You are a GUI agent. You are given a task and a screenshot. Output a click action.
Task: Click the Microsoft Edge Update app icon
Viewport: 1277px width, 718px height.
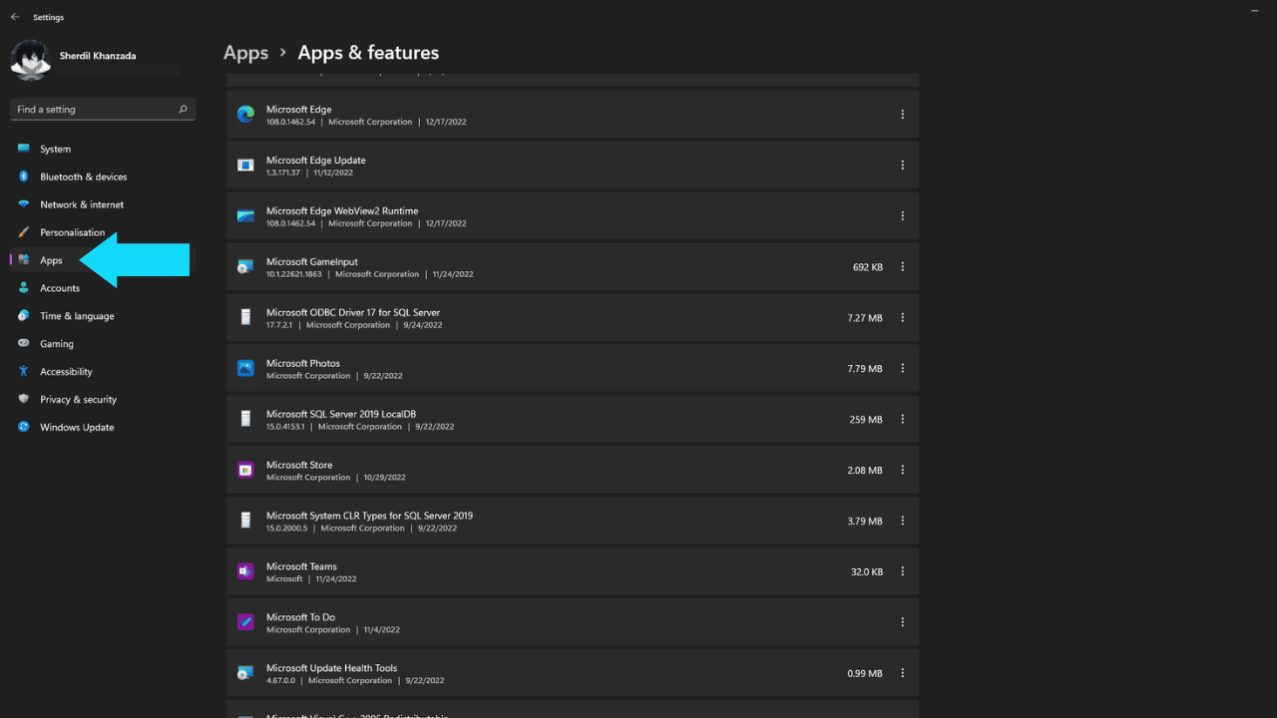[245, 166]
